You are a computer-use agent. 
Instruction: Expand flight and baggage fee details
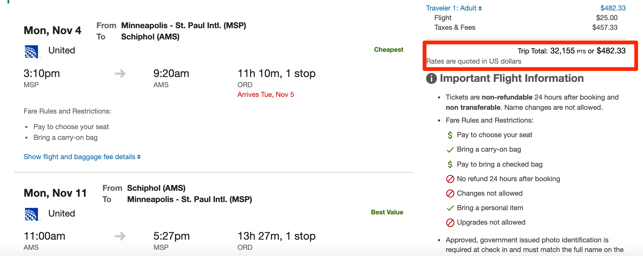click(79, 157)
